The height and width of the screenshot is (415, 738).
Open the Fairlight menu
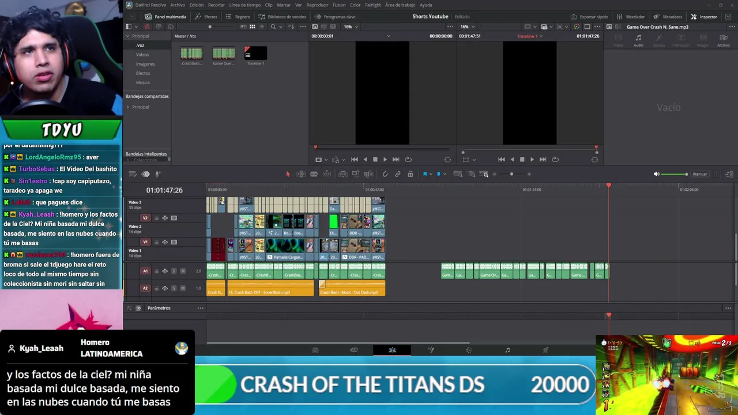coord(373,5)
